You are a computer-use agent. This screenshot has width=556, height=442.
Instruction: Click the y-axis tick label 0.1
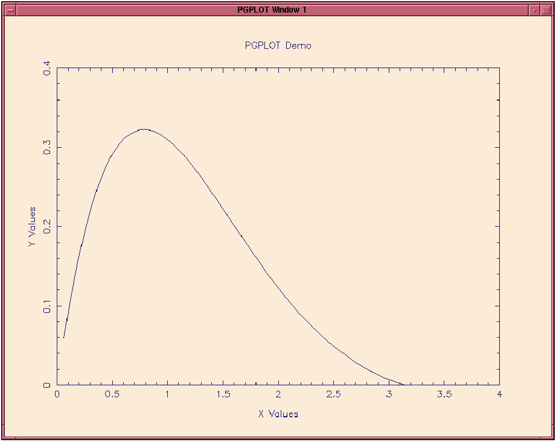tap(48, 306)
